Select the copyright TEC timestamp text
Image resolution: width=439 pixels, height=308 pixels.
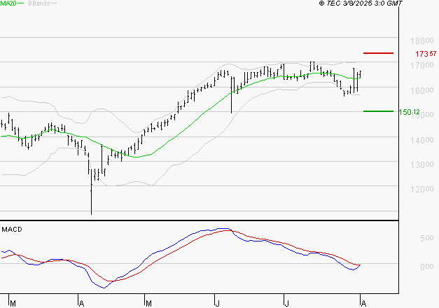click(361, 3)
